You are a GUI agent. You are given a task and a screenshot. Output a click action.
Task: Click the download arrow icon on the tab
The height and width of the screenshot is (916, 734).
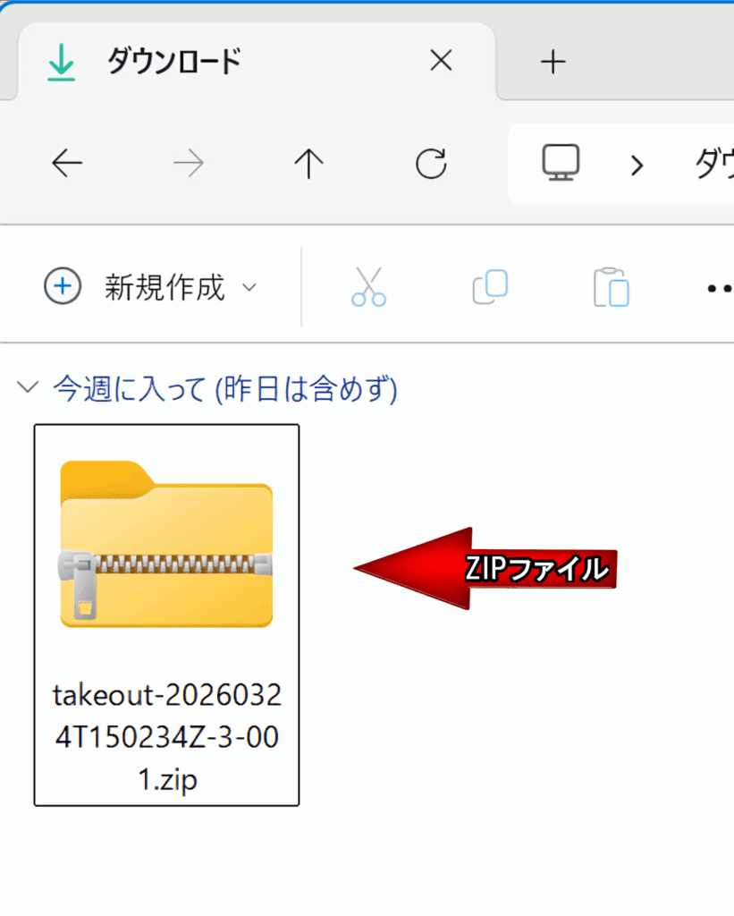[61, 60]
